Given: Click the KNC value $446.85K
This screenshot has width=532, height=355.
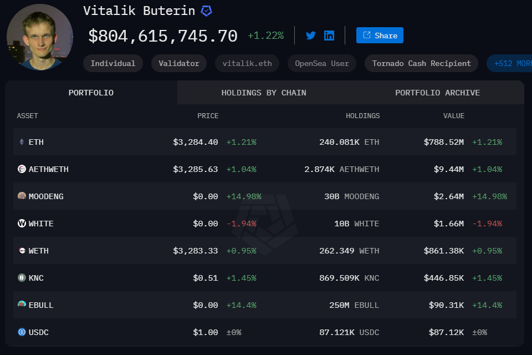Looking at the screenshot, I should (444, 278).
